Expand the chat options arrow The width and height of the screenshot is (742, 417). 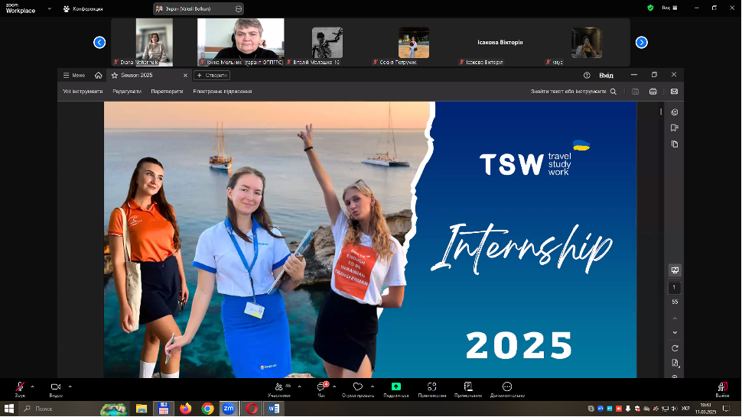pyautogui.click(x=334, y=386)
